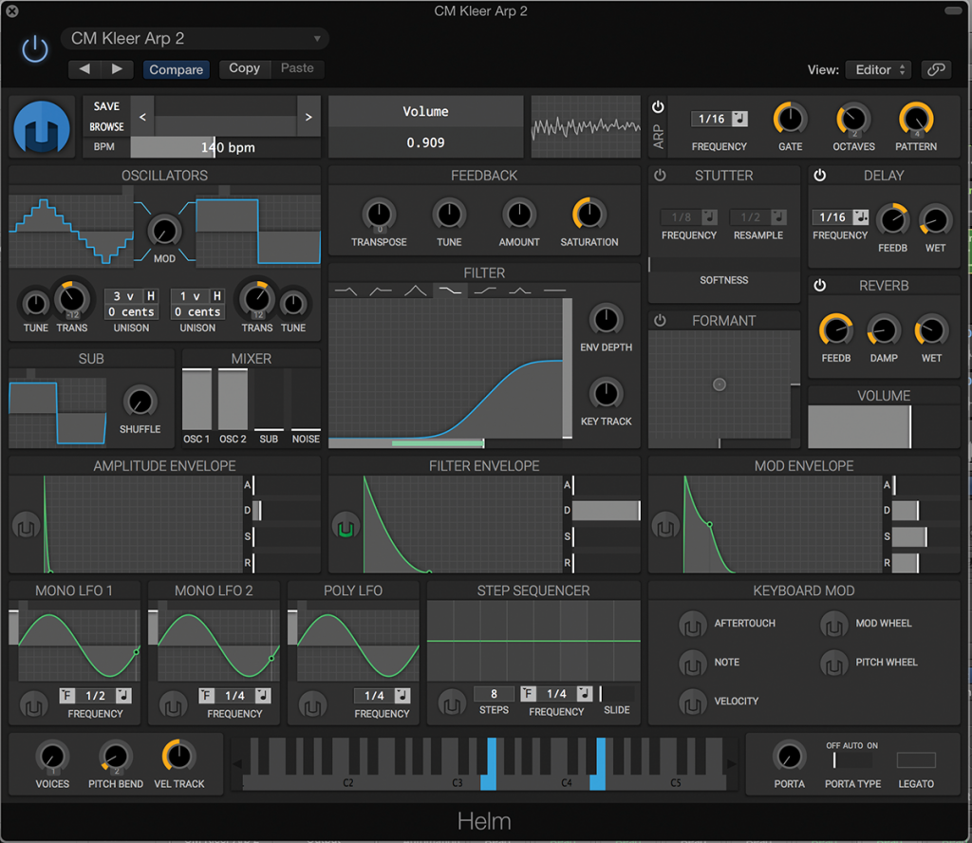
Task: Click the 3 v unison voices selector
Action: coord(123,295)
